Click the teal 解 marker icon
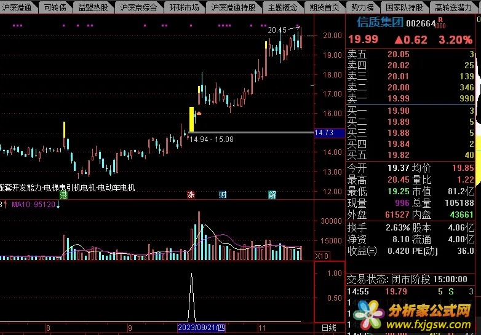The image size is (481, 335). tap(272, 195)
